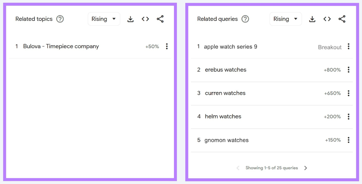
Task: Open more options for apple watch series 9
Action: click(x=348, y=46)
